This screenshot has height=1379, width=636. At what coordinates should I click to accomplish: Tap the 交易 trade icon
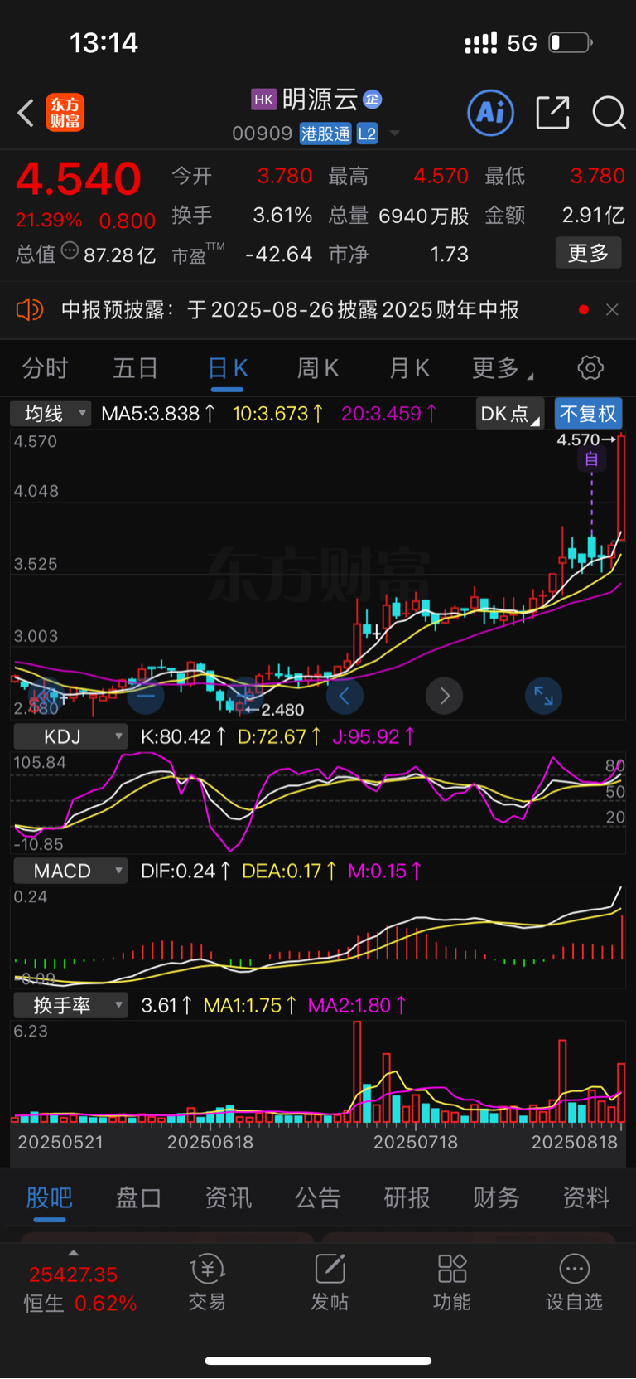click(x=207, y=1283)
